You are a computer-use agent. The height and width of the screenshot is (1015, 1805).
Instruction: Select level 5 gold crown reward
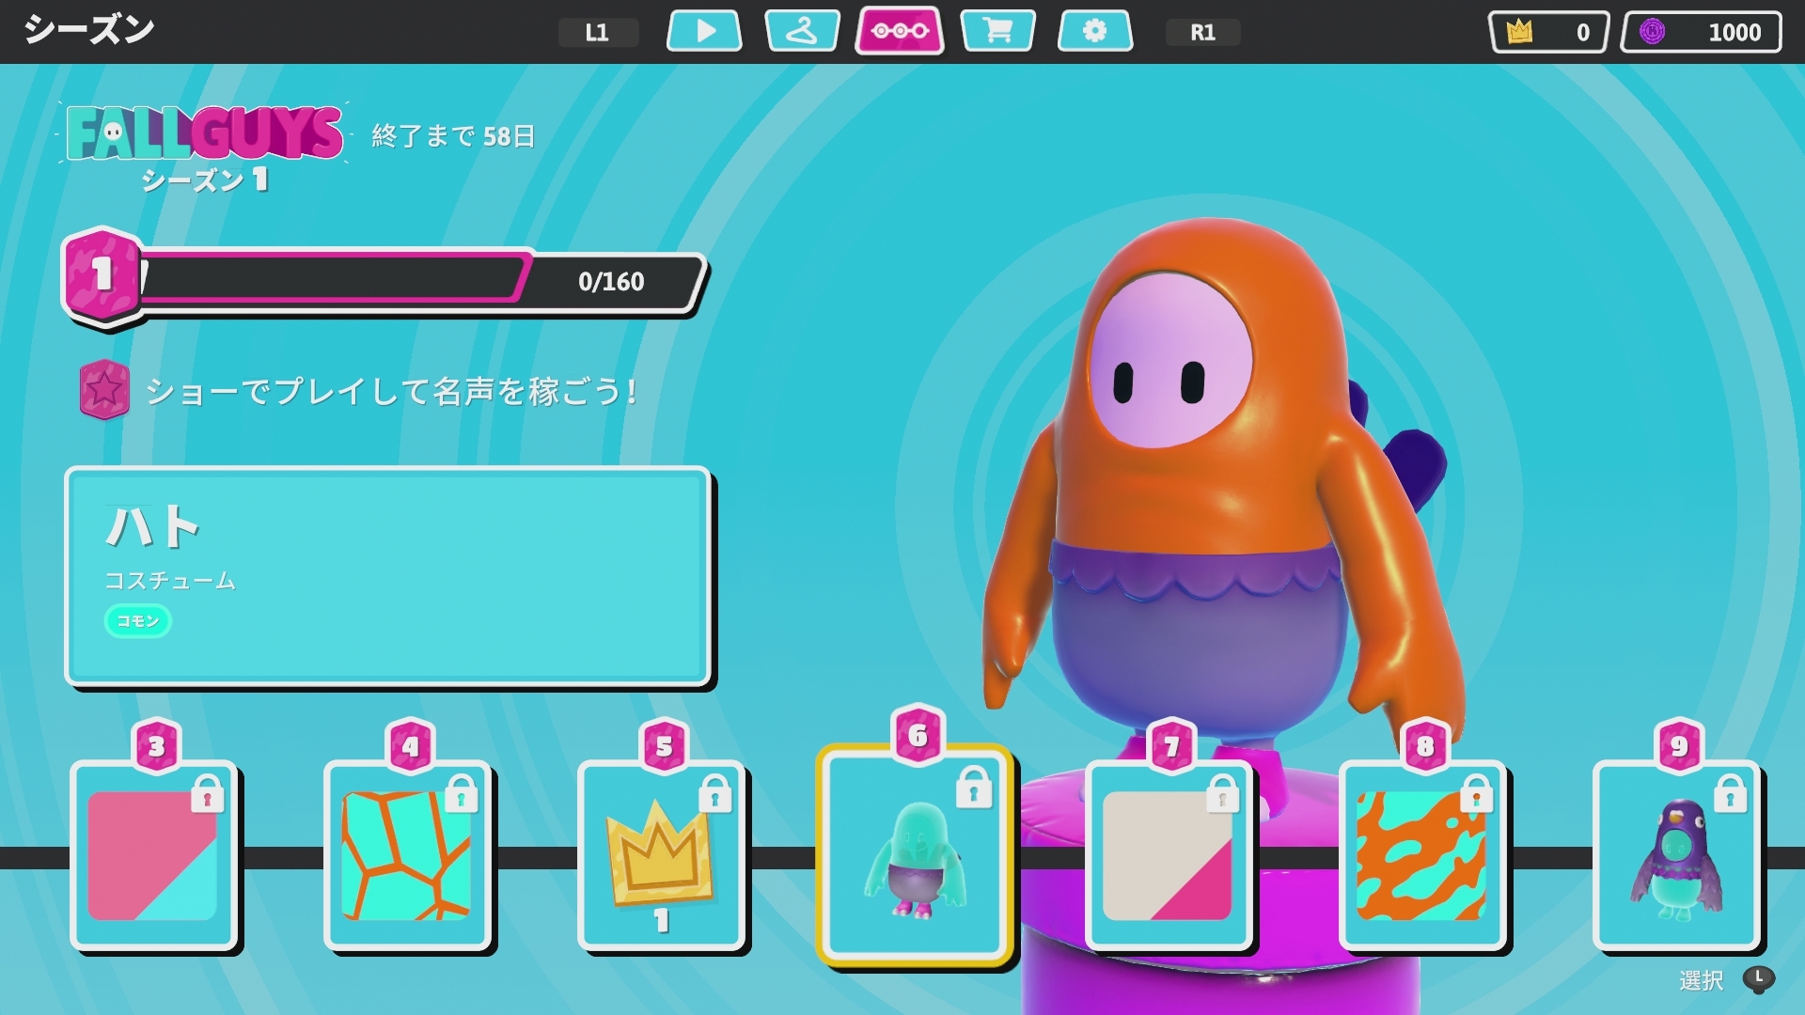[661, 854]
